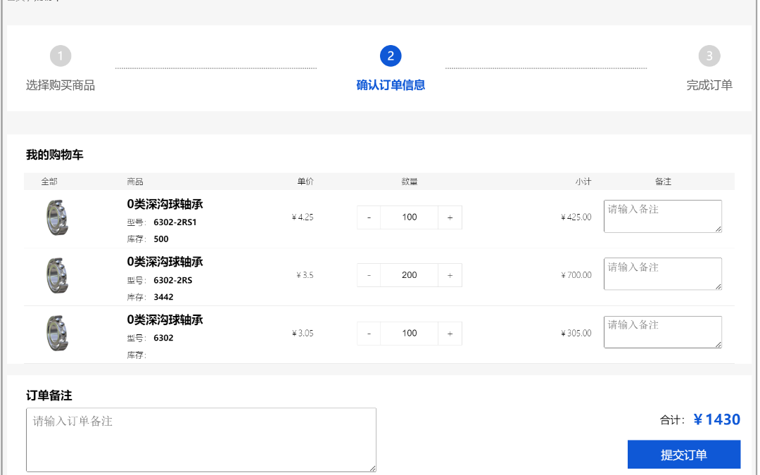
Task: Decrease quantity of the 6302 bearing
Action: 369,333
